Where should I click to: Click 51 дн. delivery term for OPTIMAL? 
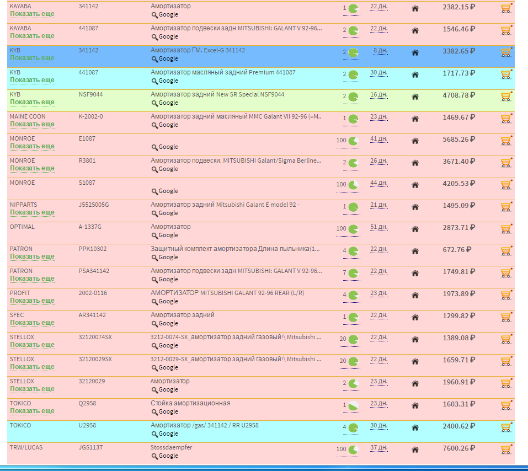coord(378,227)
